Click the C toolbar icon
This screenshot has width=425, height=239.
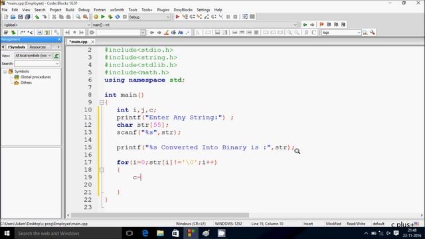314,33
